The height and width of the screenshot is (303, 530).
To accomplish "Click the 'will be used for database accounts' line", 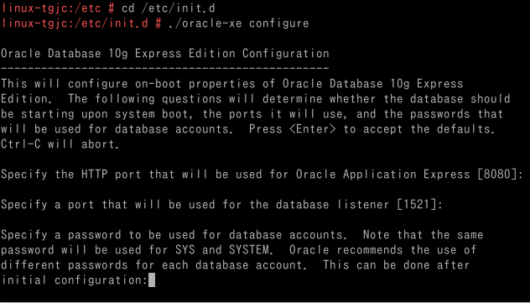I will (x=248, y=129).
